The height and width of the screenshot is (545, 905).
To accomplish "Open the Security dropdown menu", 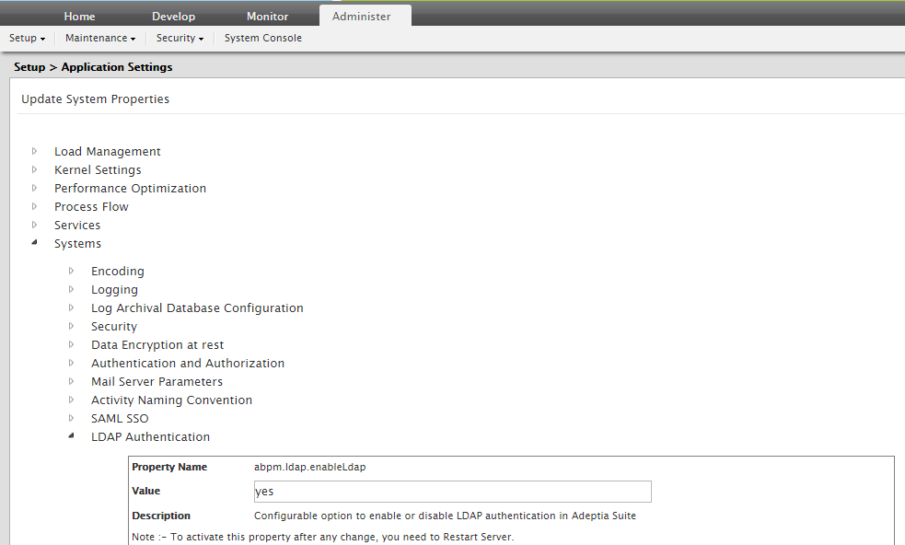I will [180, 39].
